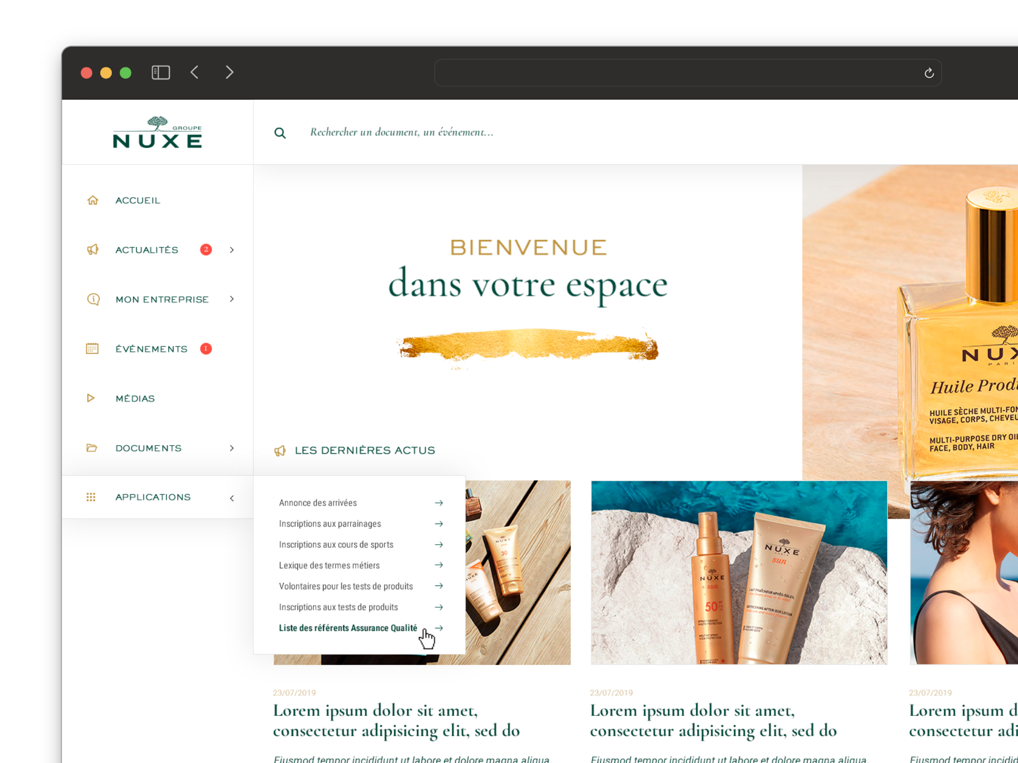Click the Médias play icon
Viewport: 1018px width, 763px height.
(91, 398)
